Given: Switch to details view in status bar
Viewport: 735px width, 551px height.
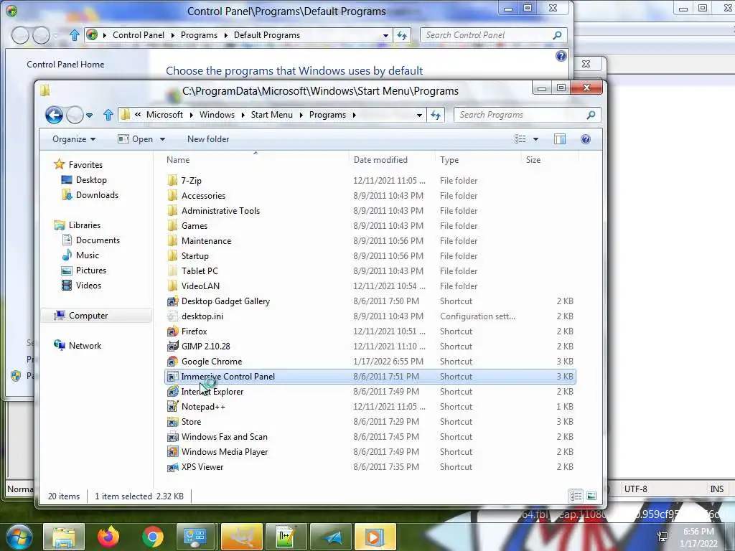Looking at the screenshot, I should click(x=576, y=496).
